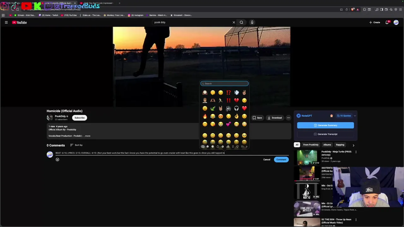Viewport: 404px width, 227px height.
Task: Open the comments Sort by menu
Action: point(76,145)
